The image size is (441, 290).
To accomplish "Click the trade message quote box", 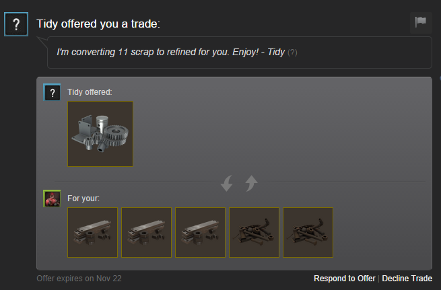I will pos(239,52).
